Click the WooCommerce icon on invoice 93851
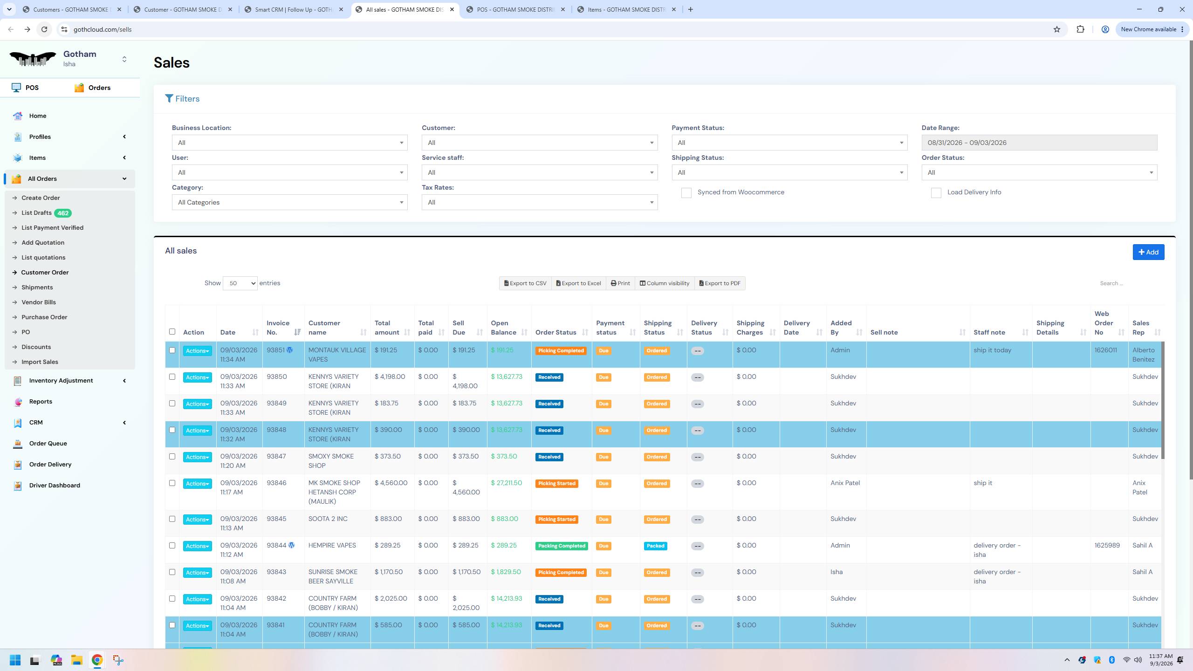Image resolution: width=1193 pixels, height=671 pixels. point(290,350)
